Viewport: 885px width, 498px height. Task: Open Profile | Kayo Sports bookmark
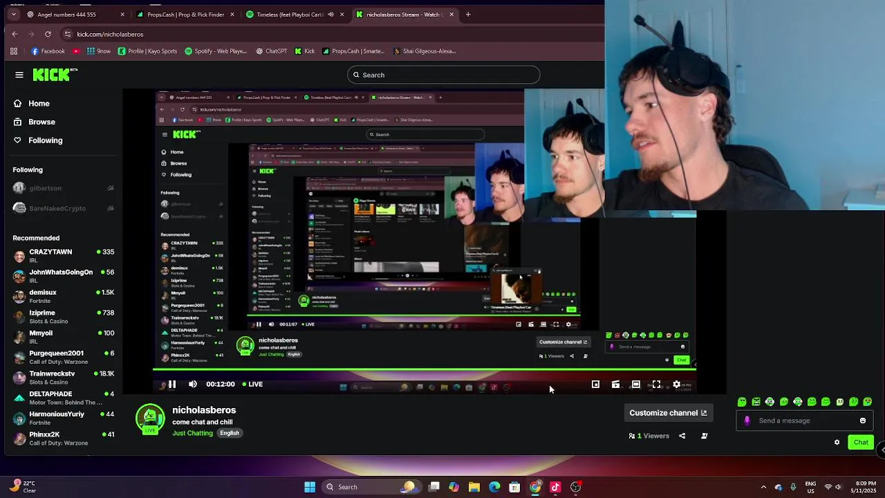click(147, 51)
